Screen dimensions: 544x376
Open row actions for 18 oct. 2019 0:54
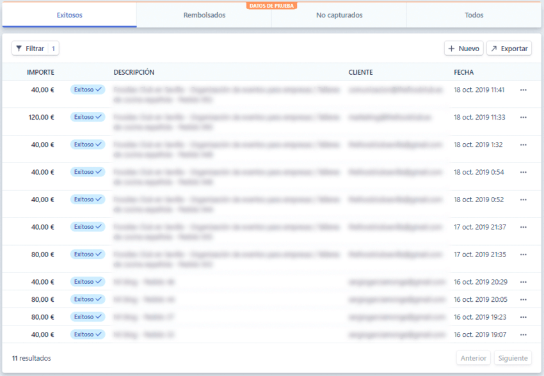523,173
